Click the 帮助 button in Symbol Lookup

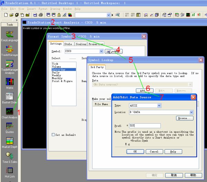point(193,175)
